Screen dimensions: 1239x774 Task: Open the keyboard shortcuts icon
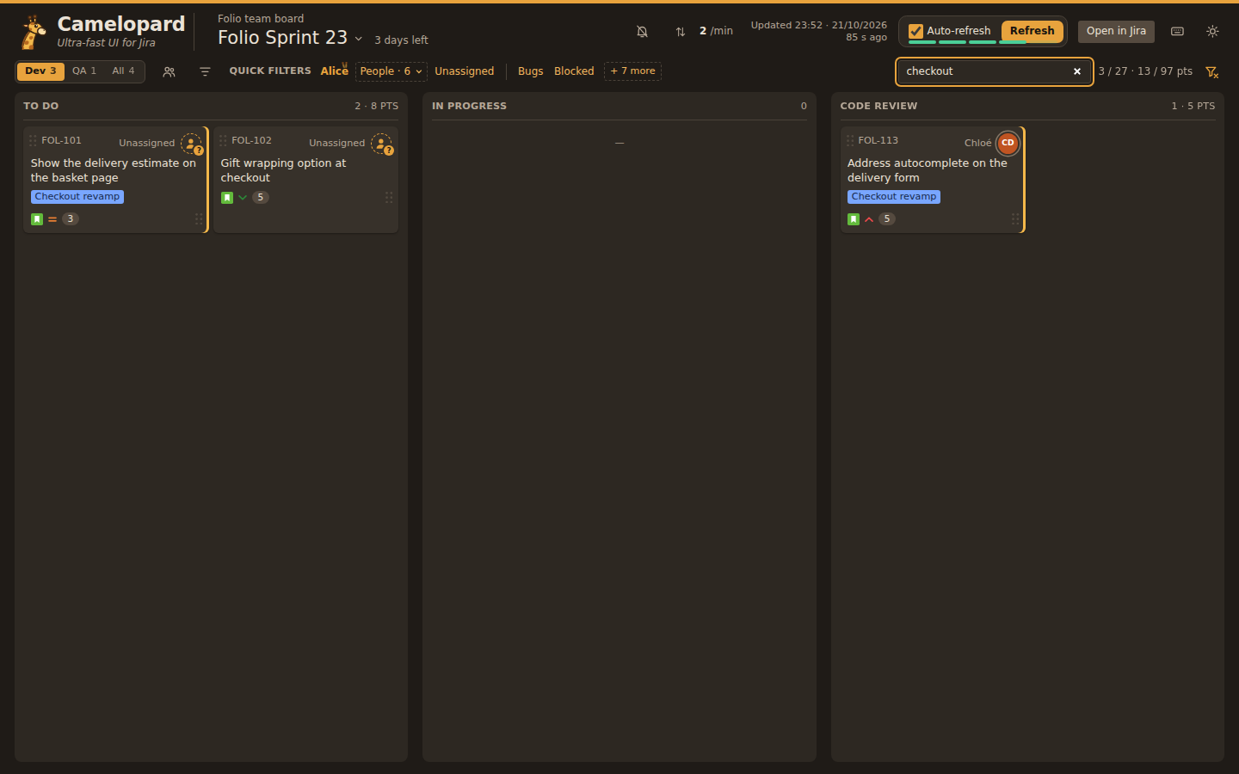click(x=1177, y=32)
